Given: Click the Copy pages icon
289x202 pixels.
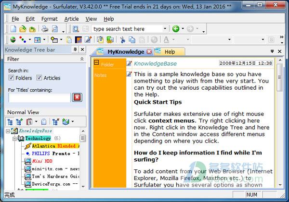Looking at the screenshot, I should pyautogui.click(x=132, y=40).
